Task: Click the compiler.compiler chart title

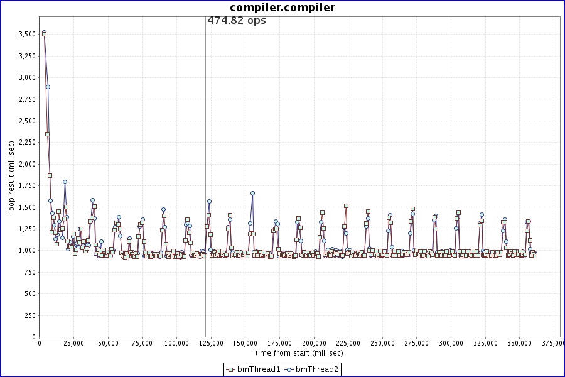Action: point(282,8)
